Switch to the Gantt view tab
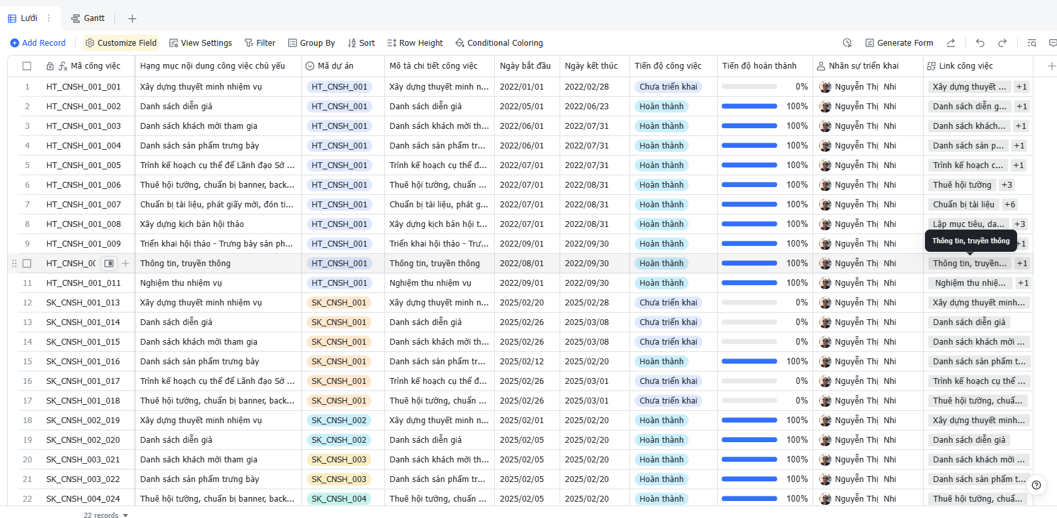The image size is (1057, 518). point(88,18)
